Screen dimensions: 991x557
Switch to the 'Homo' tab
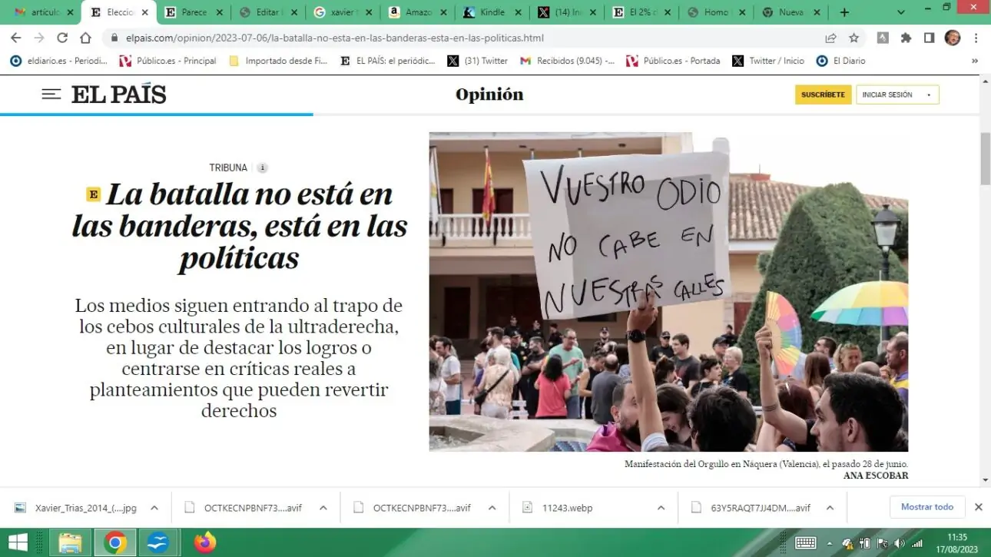715,12
